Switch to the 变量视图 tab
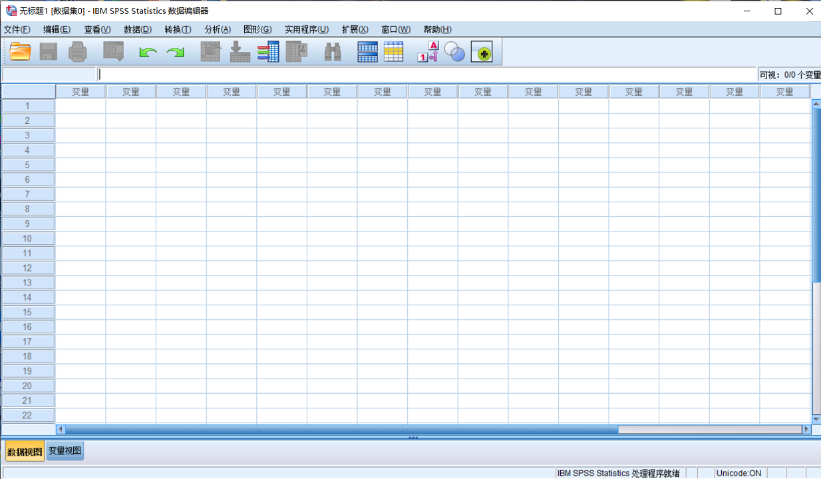This screenshot has width=821, height=479. (x=65, y=451)
